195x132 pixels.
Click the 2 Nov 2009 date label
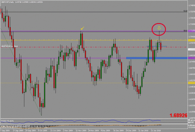(x=68, y=131)
